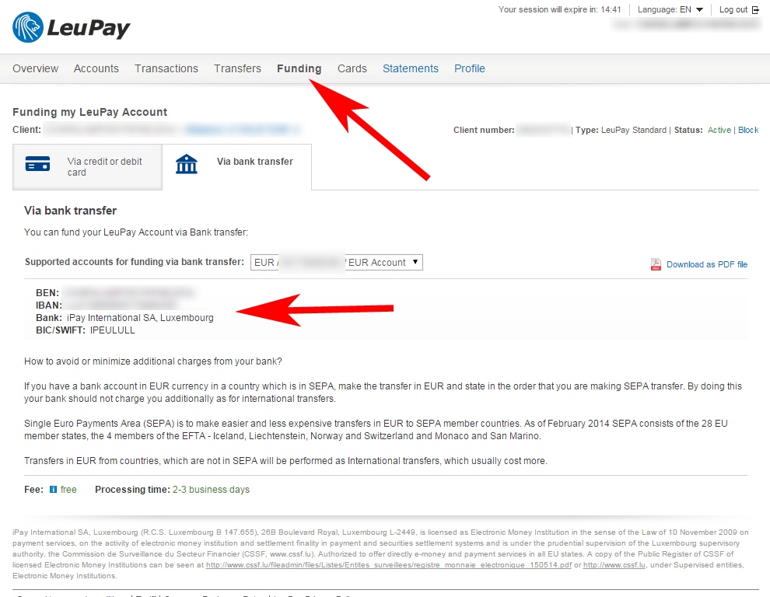Viewport: 770px width, 597px height.
Task: Click the Log out link
Action: pos(733,9)
